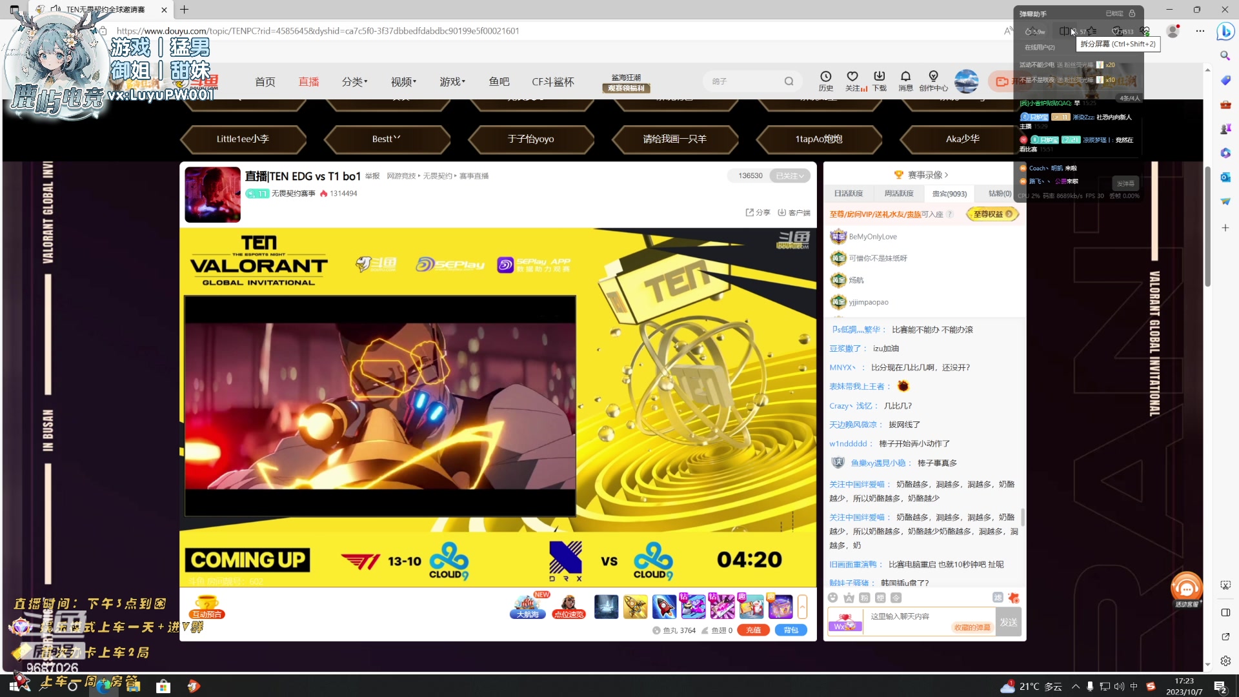Viewport: 1239px width, 697px height.
Task: Toggle the 滤 barrage filter icon
Action: pos(998,598)
